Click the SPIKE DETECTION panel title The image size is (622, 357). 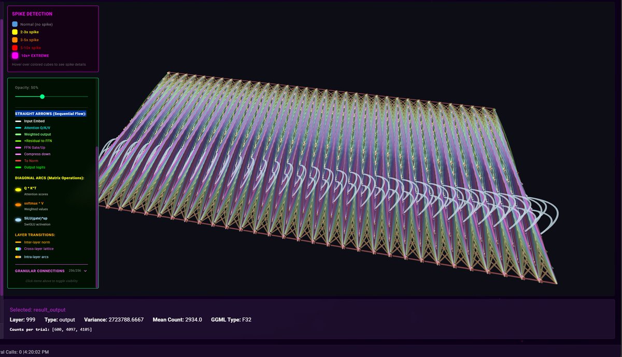[32, 13]
